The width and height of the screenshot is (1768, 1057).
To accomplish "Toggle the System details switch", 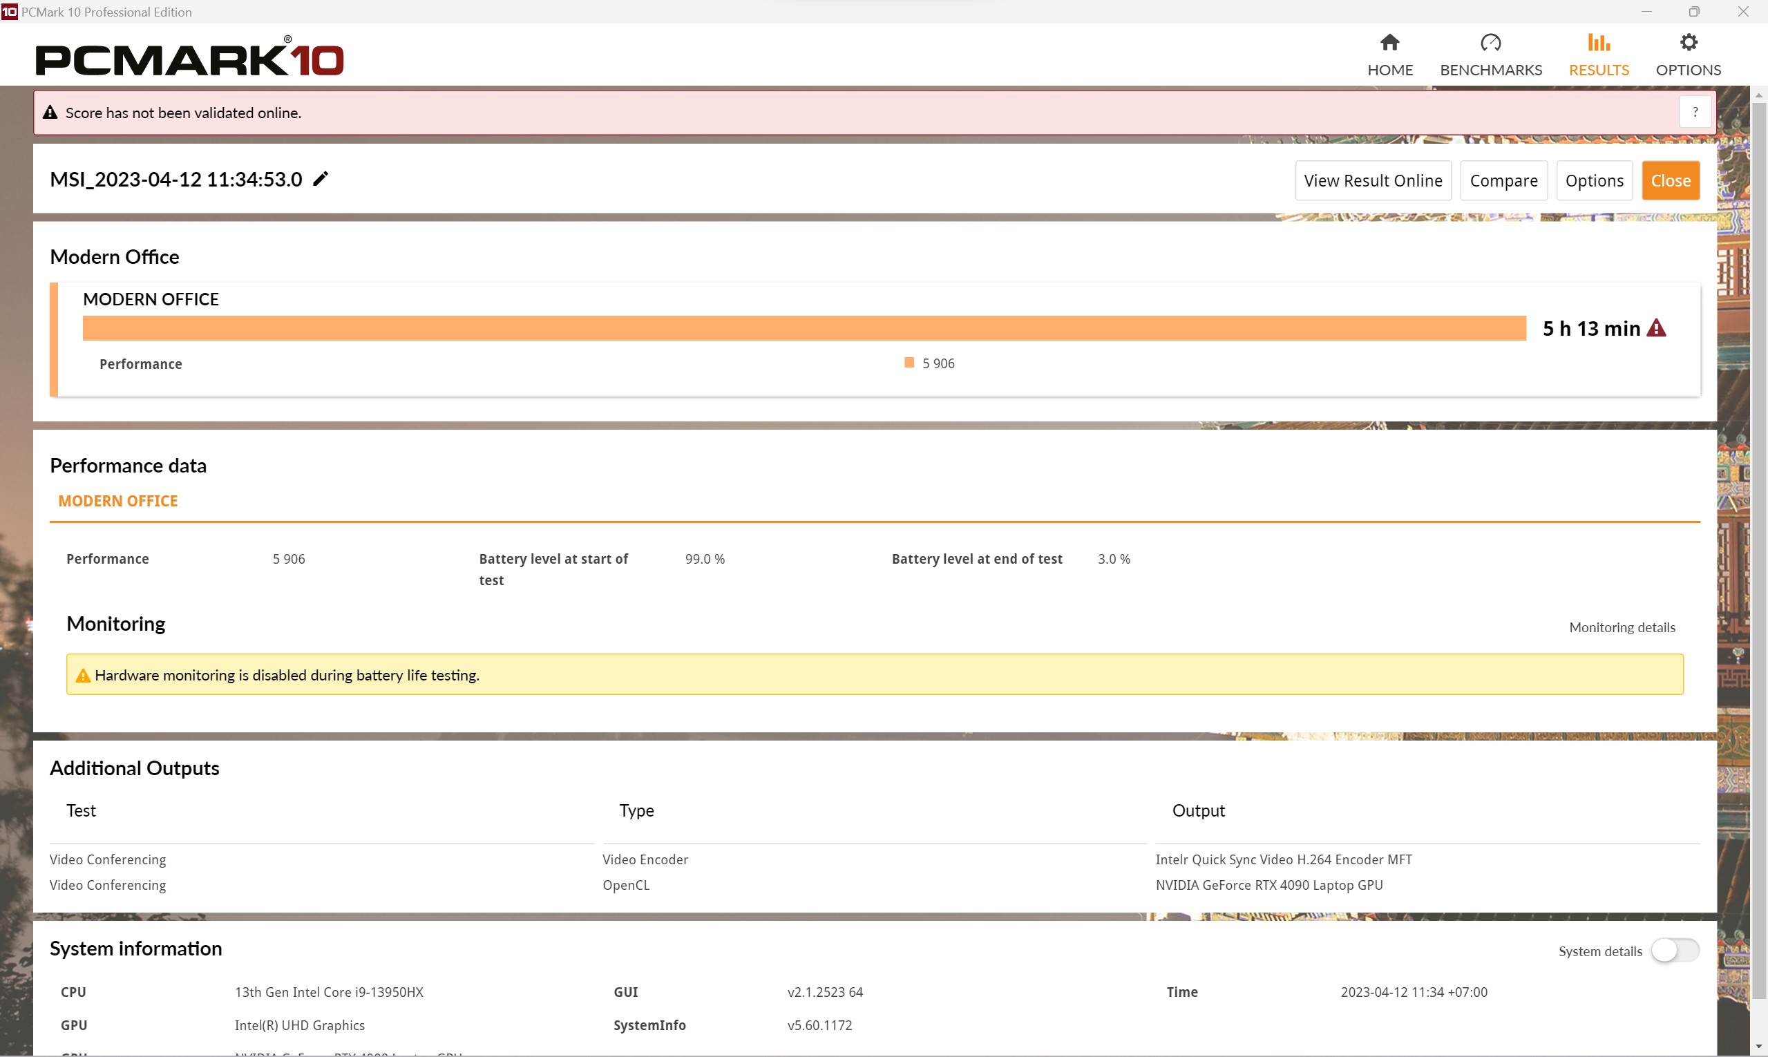I will (1675, 950).
